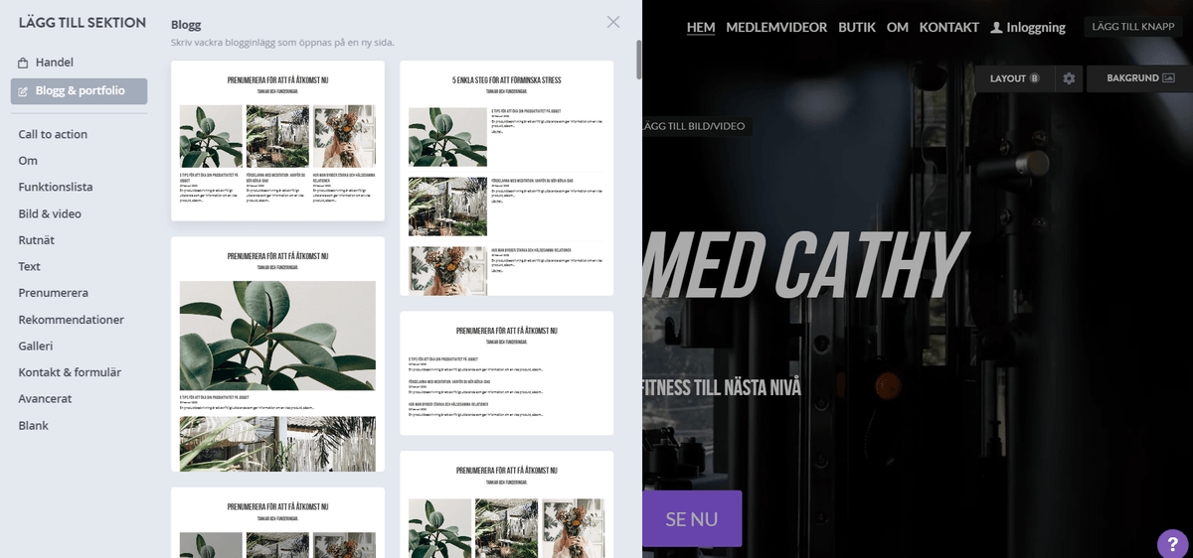The image size is (1193, 558).
Task: Open the LAYOUT options
Action: pos(1014,78)
